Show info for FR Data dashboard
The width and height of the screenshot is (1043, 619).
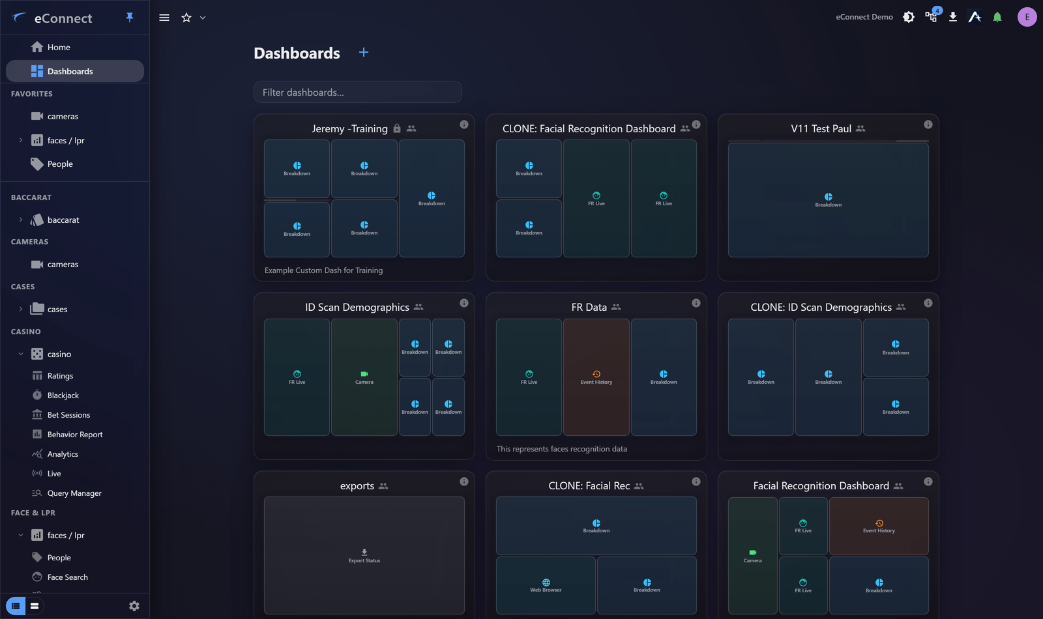pyautogui.click(x=696, y=303)
